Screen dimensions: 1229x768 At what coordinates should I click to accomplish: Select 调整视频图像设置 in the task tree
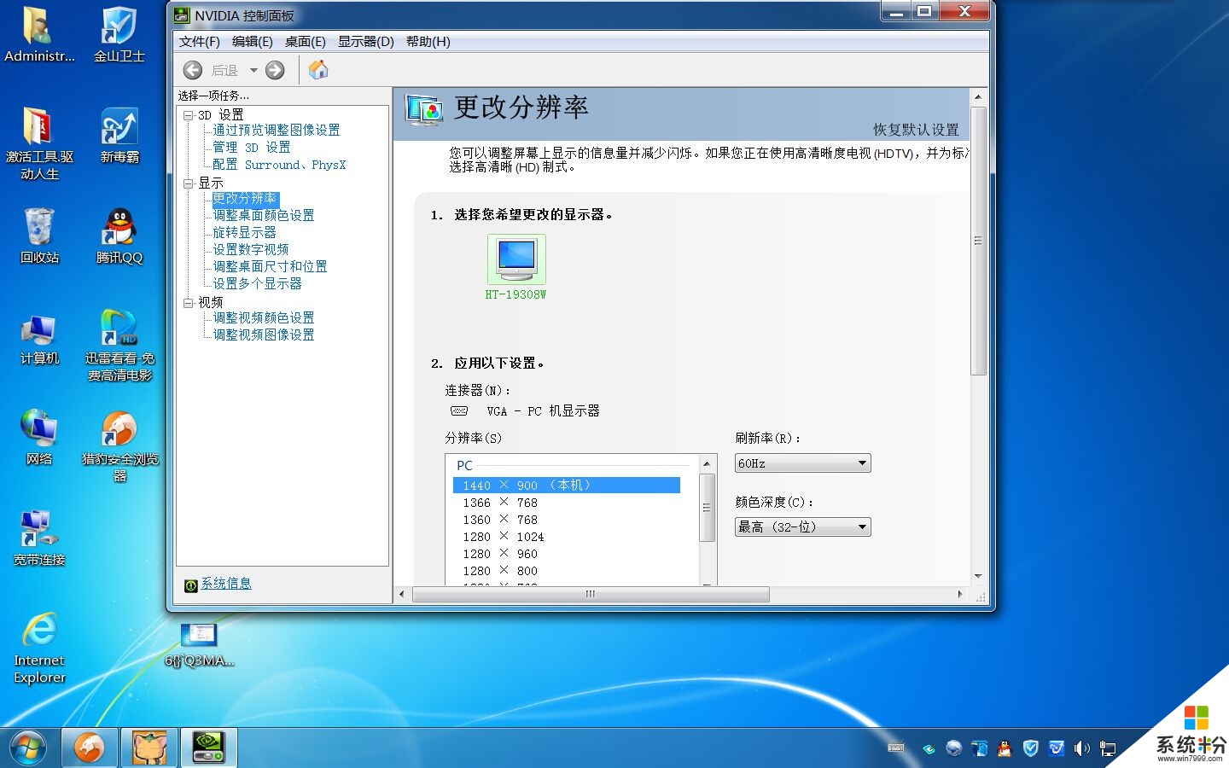pyautogui.click(x=264, y=335)
